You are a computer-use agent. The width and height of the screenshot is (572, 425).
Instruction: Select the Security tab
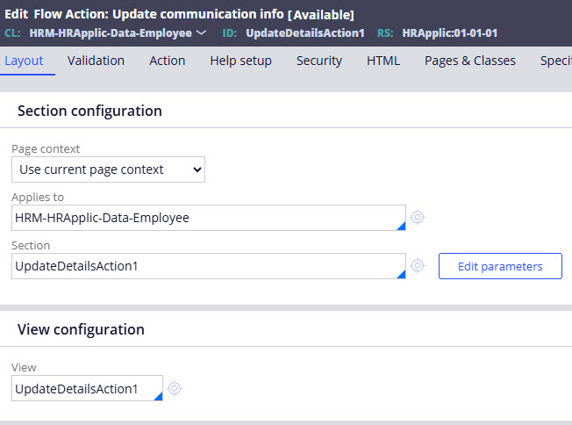tap(318, 61)
